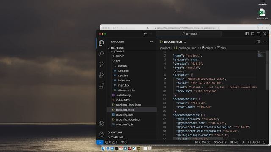Viewport: 271px width, 152px height.
Task: Open the Explorer view in activity bar
Action: click(x=101, y=43)
